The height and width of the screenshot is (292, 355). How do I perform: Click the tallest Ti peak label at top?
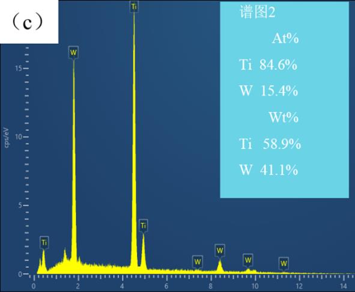pyautogui.click(x=134, y=7)
